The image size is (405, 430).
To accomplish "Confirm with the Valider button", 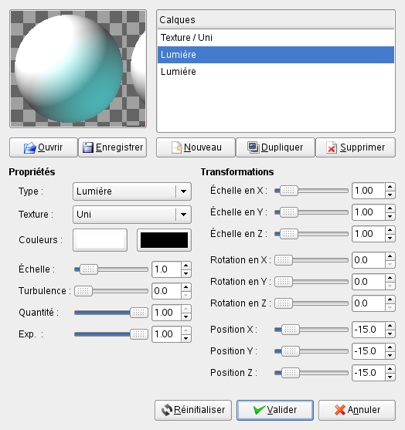I will [275, 410].
